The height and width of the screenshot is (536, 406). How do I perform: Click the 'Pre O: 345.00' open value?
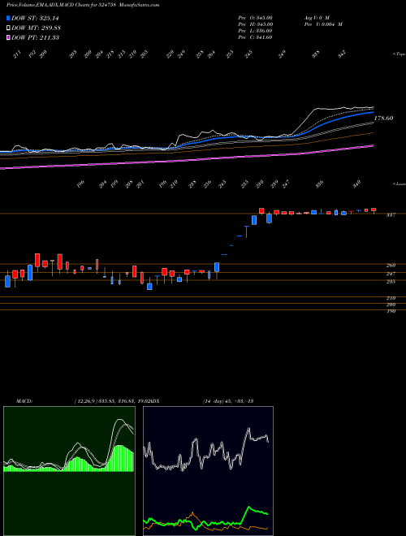255,18
